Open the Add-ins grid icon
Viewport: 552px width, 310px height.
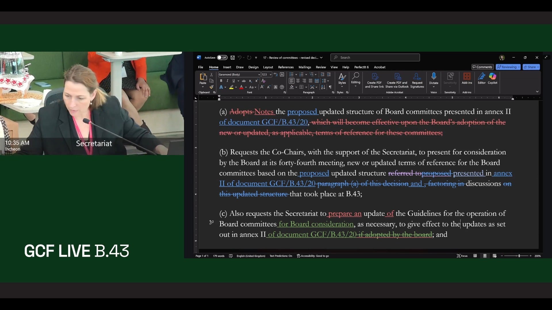coord(467,76)
